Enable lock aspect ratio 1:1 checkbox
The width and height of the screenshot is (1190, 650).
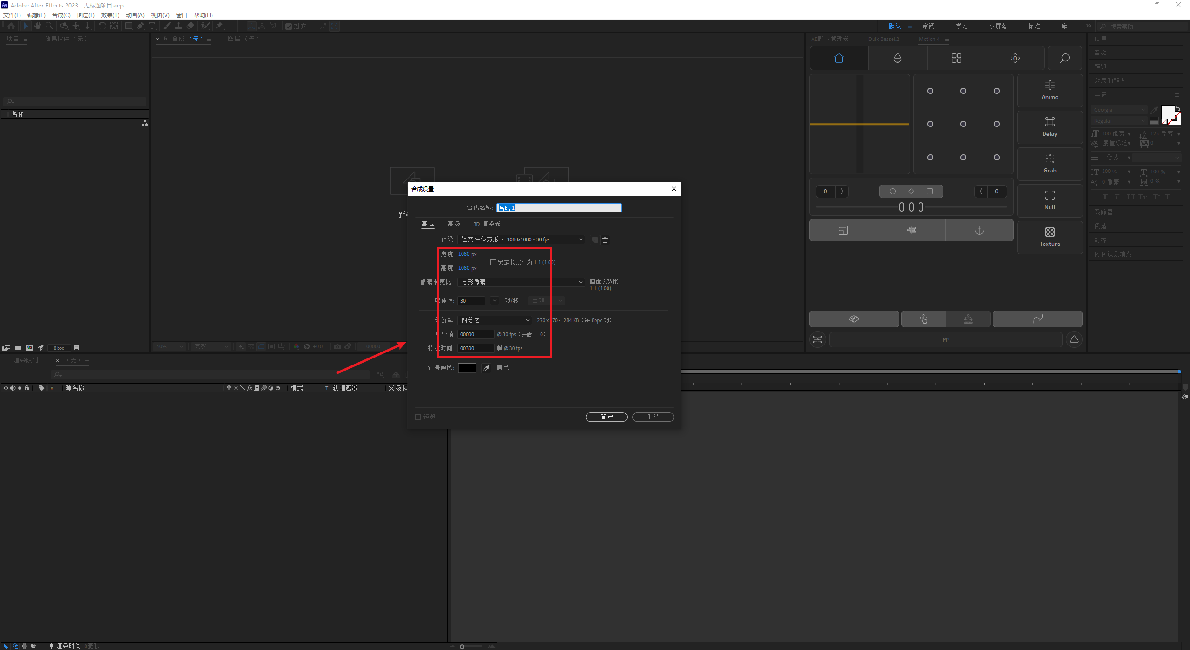coord(493,262)
